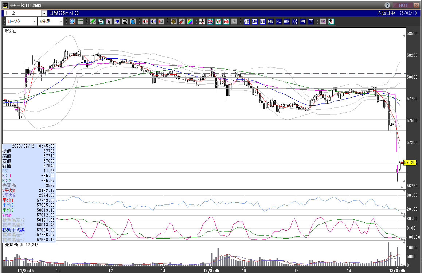Click the blue trash bin icon
Image resolution: width=422 pixels, height=273 pixels.
133,22
